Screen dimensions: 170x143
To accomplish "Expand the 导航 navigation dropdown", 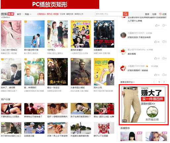I will point(28,14).
